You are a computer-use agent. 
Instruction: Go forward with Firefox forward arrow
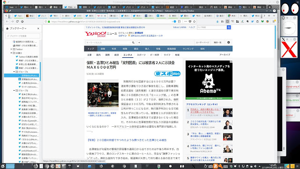coord(12,22)
